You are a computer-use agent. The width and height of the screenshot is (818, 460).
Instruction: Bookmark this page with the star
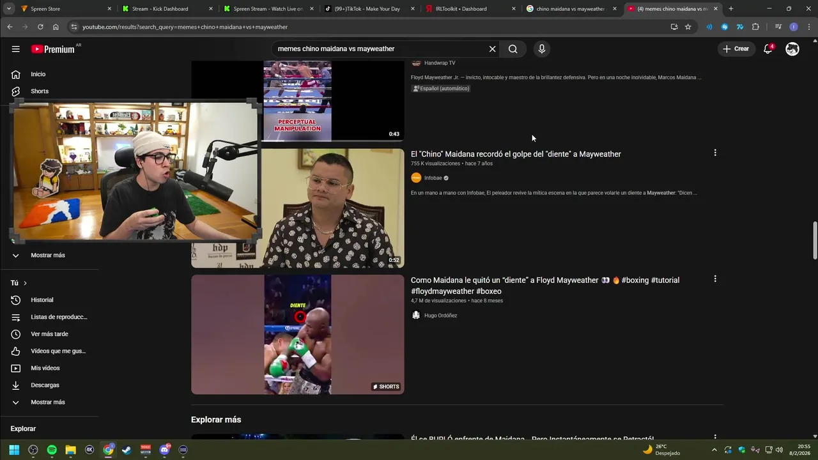tap(688, 27)
